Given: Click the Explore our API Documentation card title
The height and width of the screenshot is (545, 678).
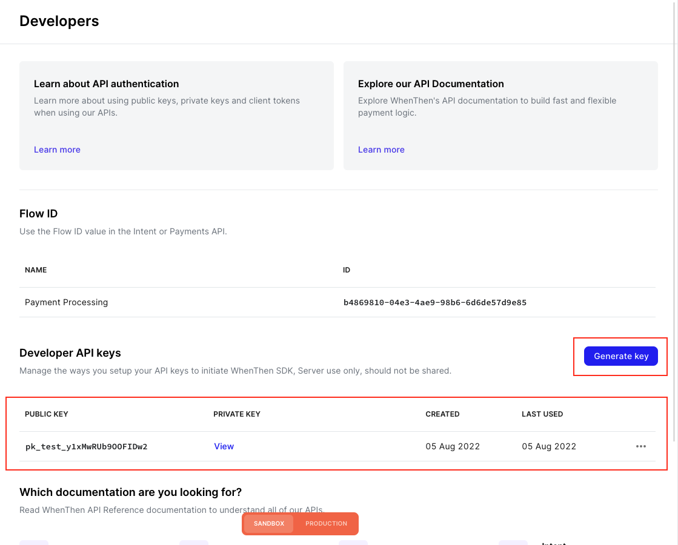Looking at the screenshot, I should click(x=431, y=84).
